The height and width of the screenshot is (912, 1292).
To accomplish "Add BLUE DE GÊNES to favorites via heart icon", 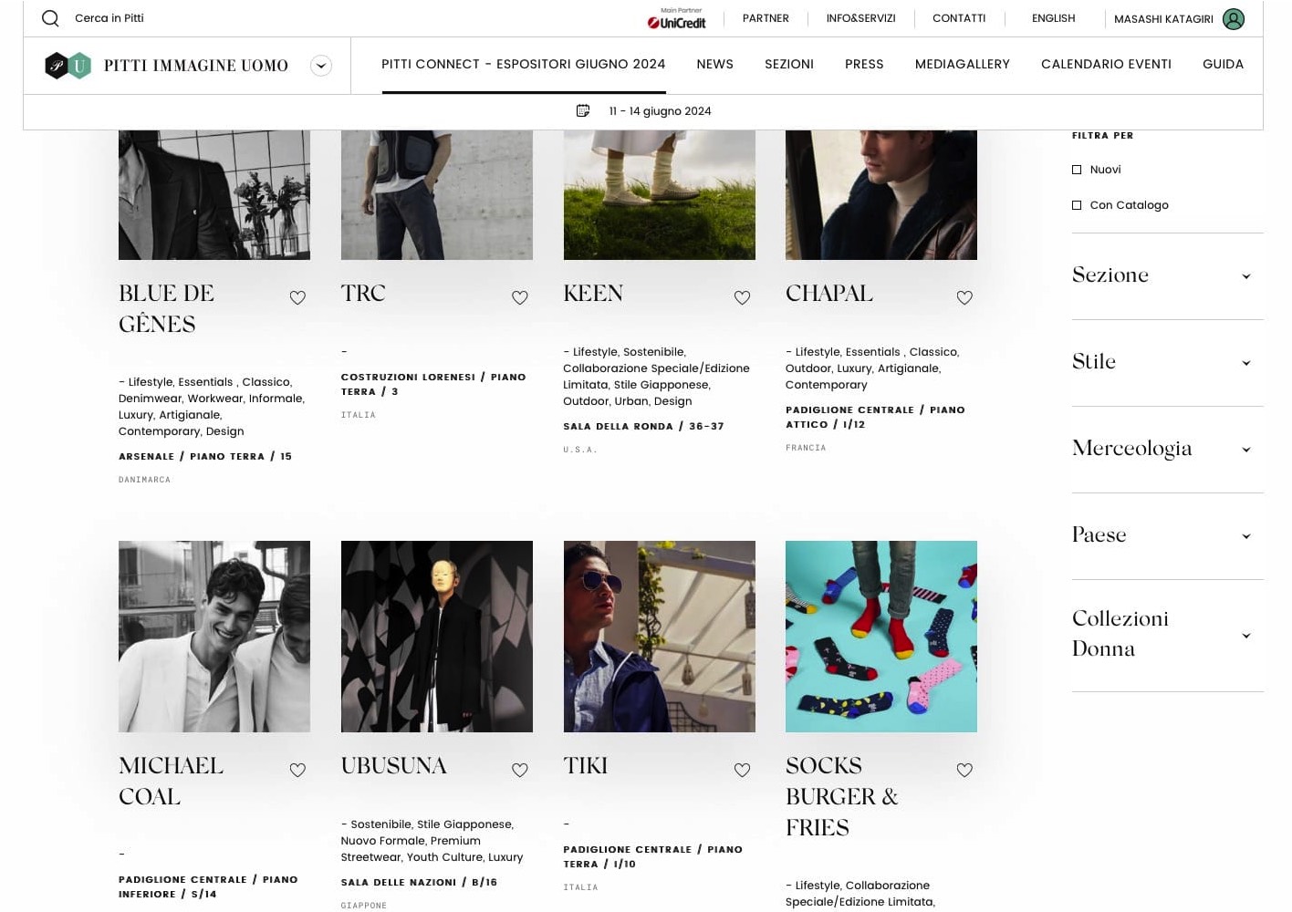I will (x=297, y=296).
